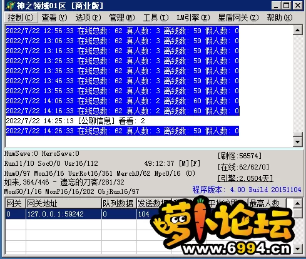Maximize the 神之领域01区 window
306x259 pixels.
[x=287, y=6]
